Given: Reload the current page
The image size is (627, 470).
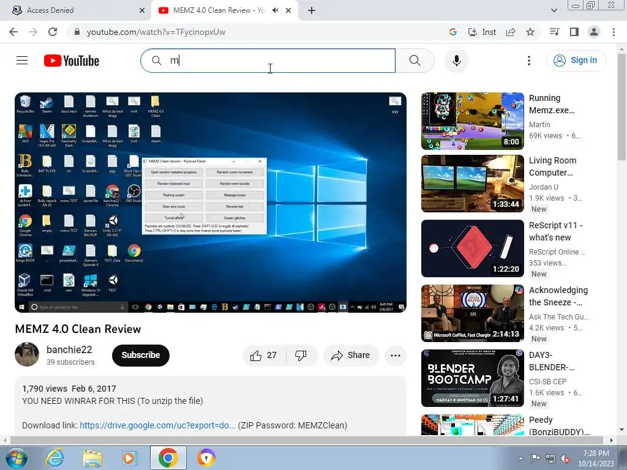Looking at the screenshot, I should point(53,32).
